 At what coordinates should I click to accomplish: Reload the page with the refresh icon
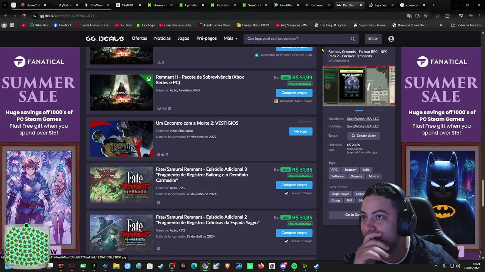[x=24, y=16]
